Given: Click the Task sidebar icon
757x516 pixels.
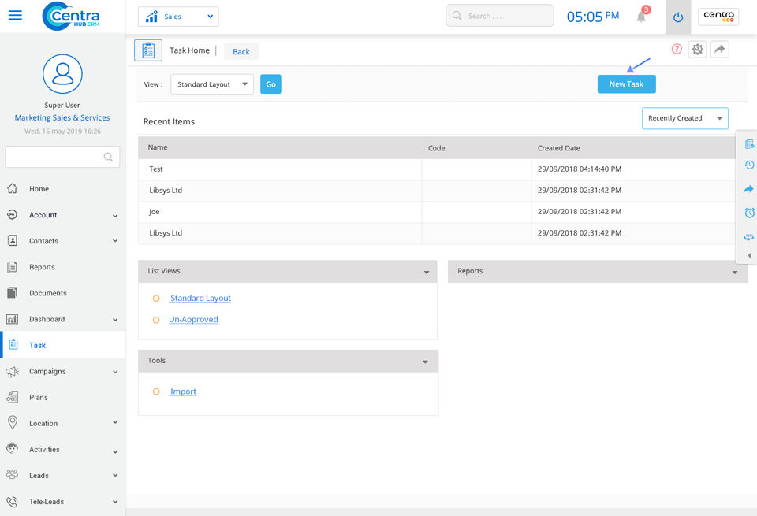Looking at the screenshot, I should tap(13, 344).
